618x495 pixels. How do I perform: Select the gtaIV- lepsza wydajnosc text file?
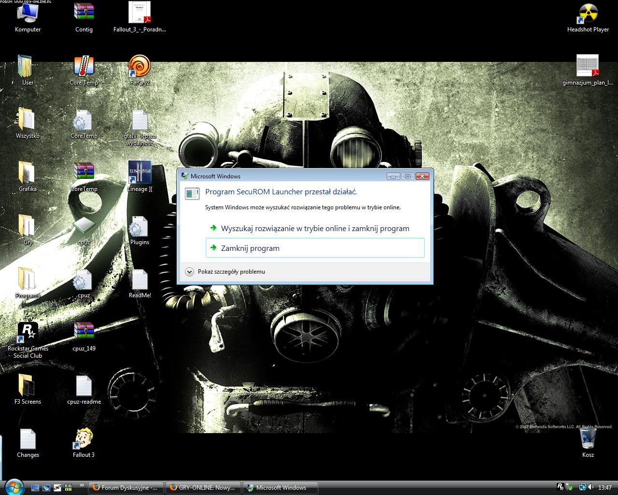click(x=140, y=127)
